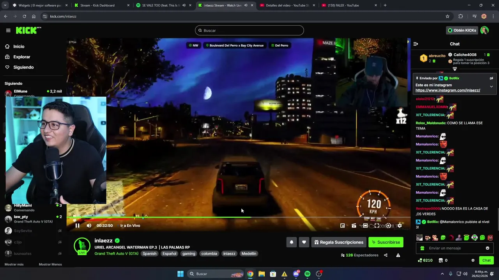Click the KICK logo
Image resolution: width=499 pixels, height=280 pixels.
click(28, 30)
